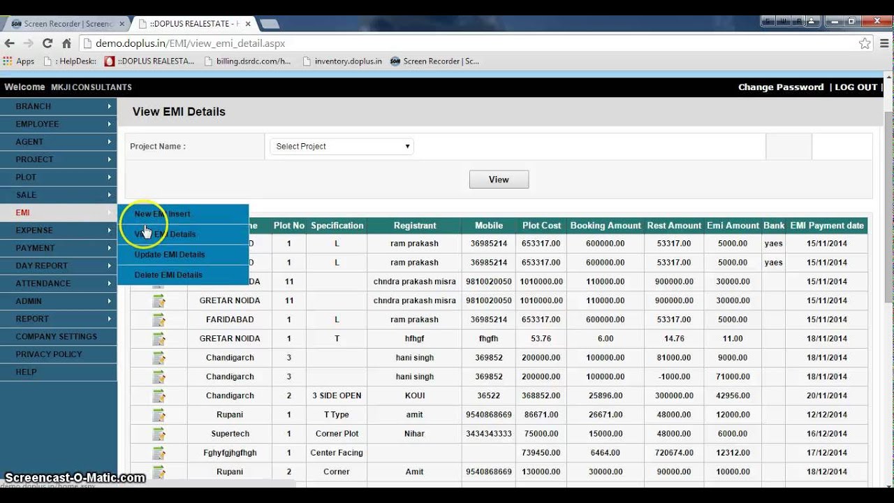Open edit icon in Rupani Amit Corner row
Image resolution: width=894 pixels, height=503 pixels.
[x=159, y=472]
